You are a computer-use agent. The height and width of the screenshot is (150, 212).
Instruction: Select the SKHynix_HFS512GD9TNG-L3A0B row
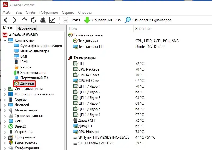click(x=104, y=137)
